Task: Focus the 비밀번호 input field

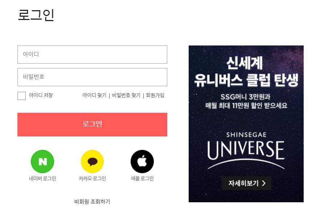Action: (x=92, y=77)
